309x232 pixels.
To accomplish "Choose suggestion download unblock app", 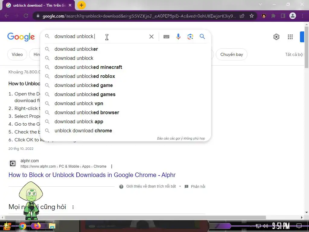I will click(x=126, y=122).
